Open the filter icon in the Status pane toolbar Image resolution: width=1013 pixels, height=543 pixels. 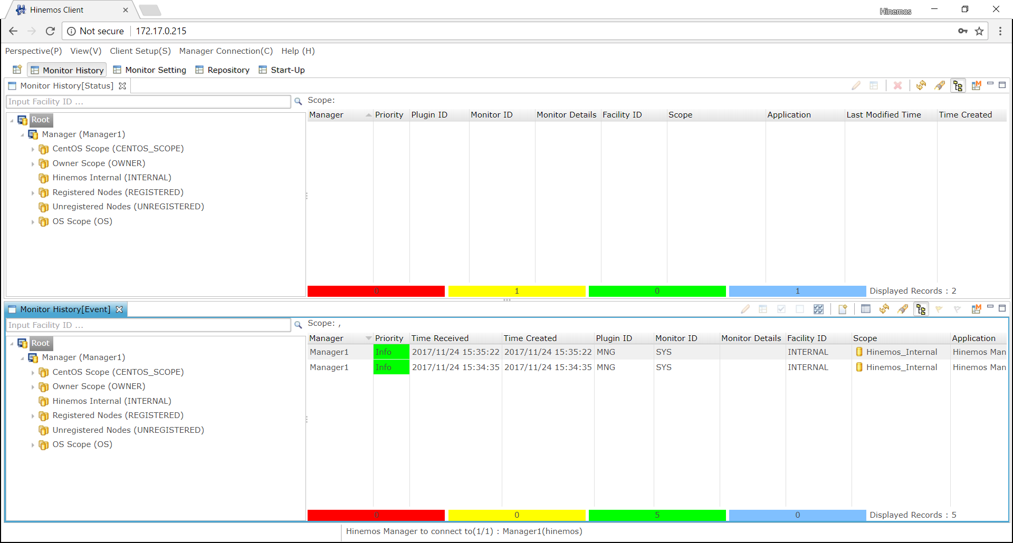coord(940,85)
